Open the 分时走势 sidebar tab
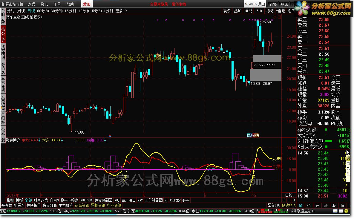Image resolution: width=354 pixels, height=219 pixels. (3, 17)
